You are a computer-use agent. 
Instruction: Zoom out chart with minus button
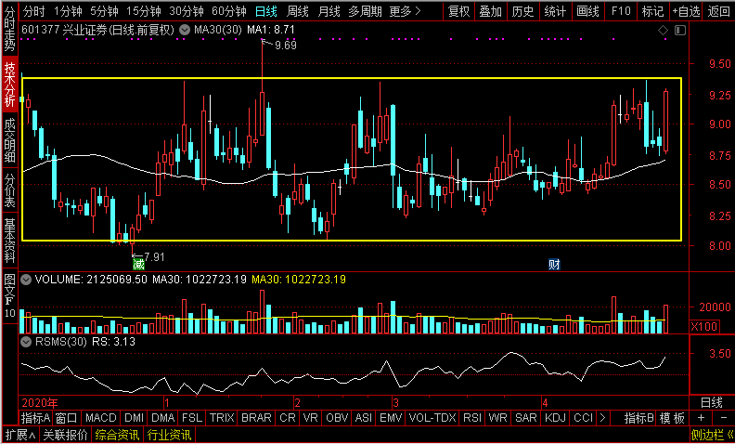click(724, 417)
